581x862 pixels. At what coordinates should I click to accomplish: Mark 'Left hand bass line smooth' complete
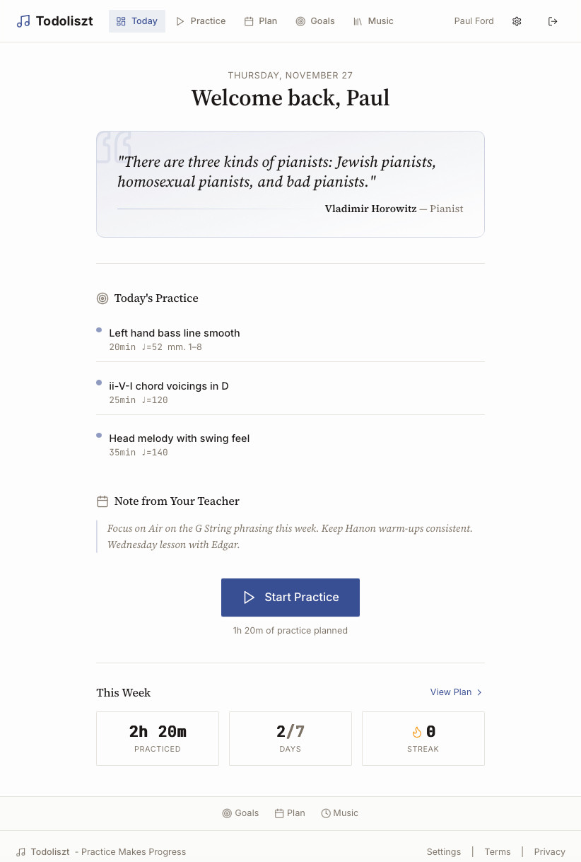coord(98,330)
